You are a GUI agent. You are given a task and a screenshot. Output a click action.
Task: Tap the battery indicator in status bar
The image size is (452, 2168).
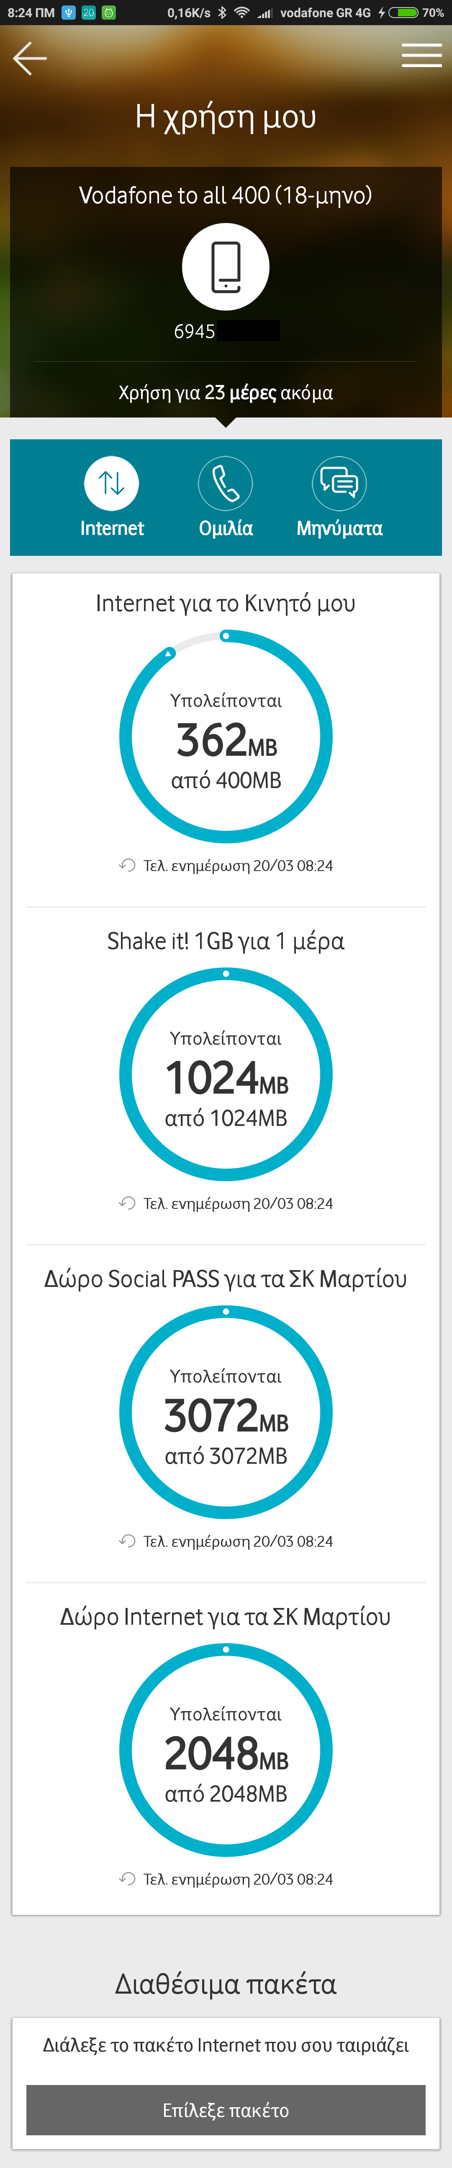403,13
